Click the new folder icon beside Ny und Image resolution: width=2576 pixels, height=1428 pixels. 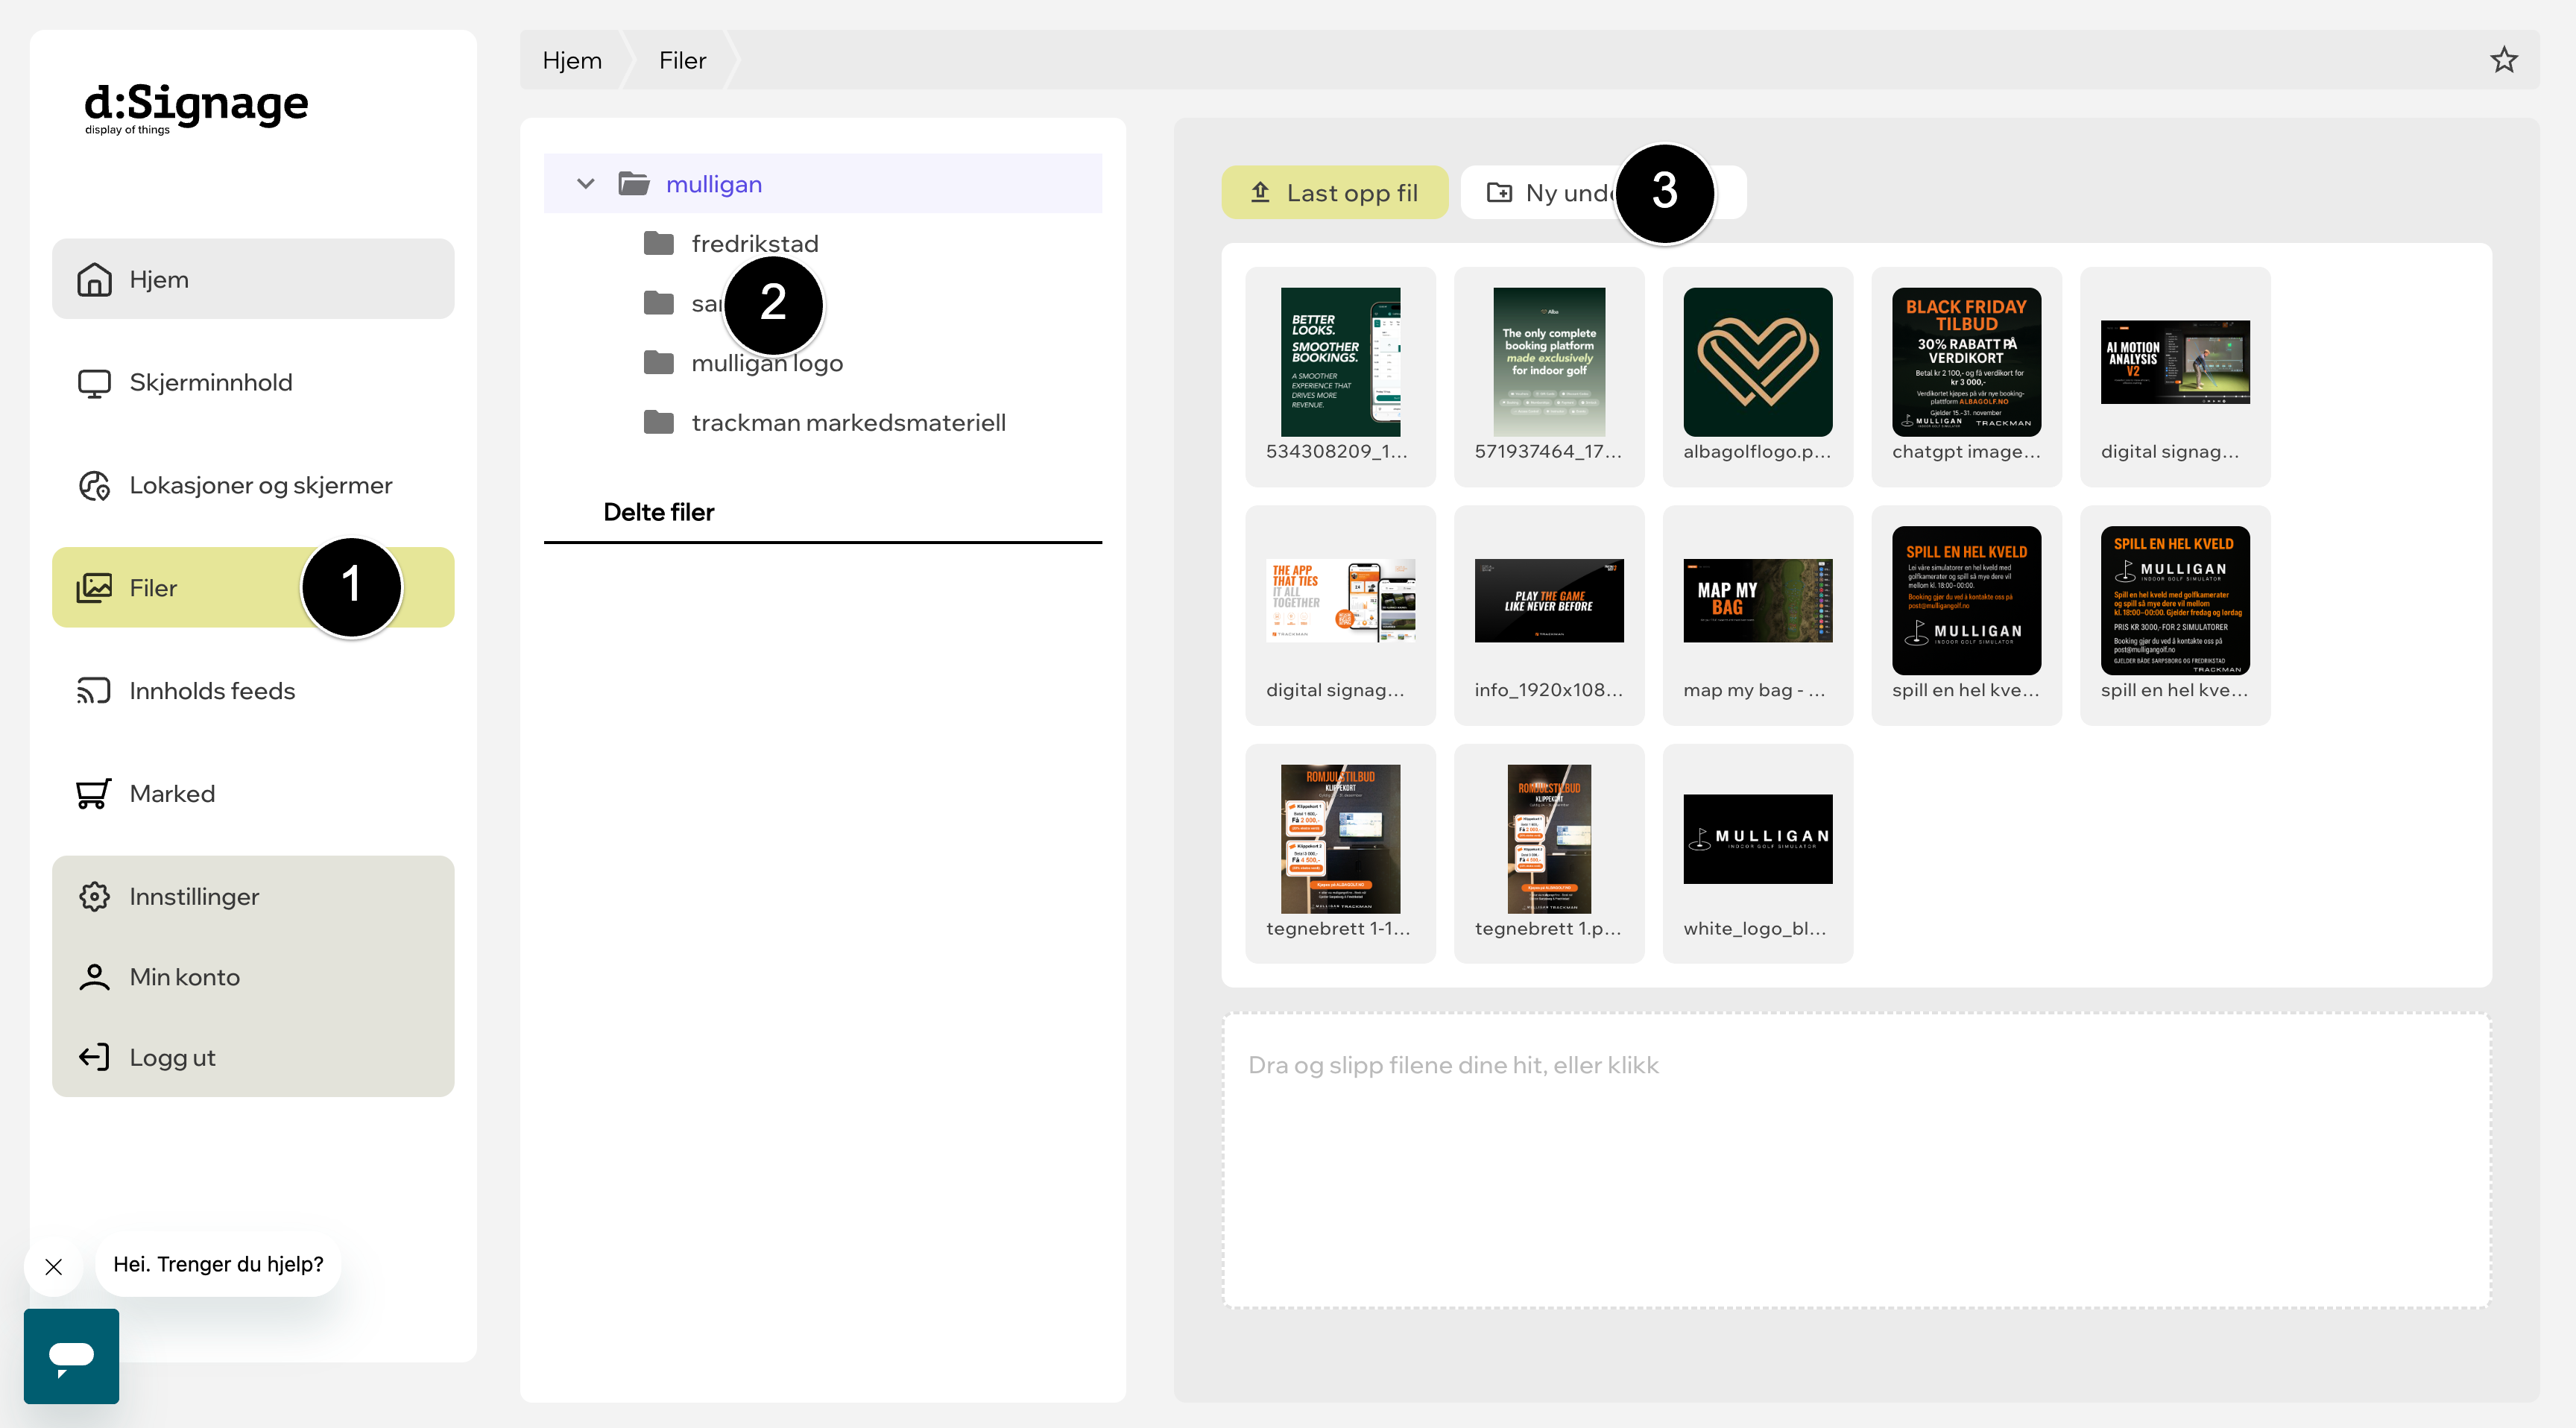point(1499,192)
